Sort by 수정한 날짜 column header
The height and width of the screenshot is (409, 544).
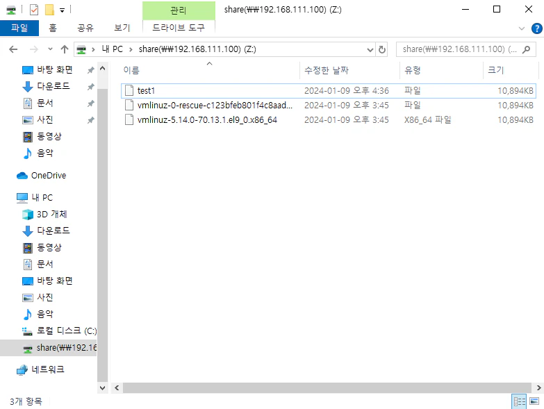349,70
